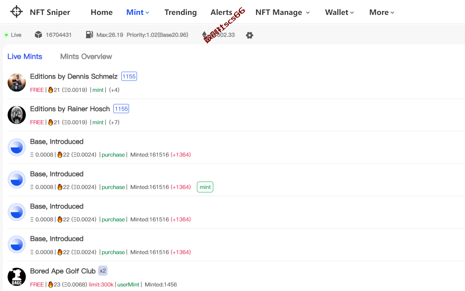
Task: Expand the More dropdown menu
Action: 382,12
